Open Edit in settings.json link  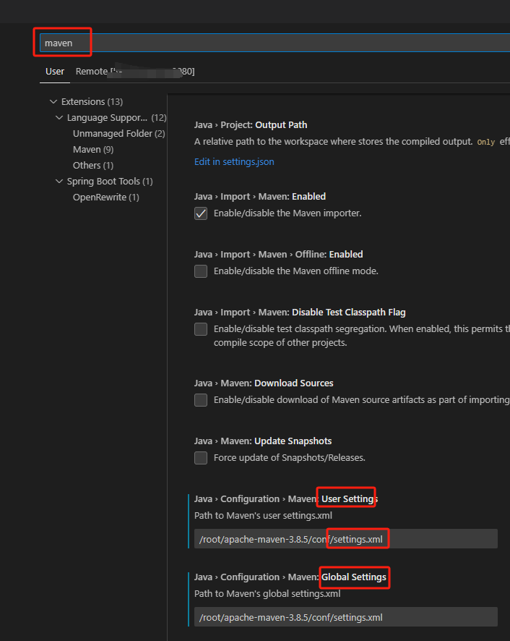pos(234,161)
